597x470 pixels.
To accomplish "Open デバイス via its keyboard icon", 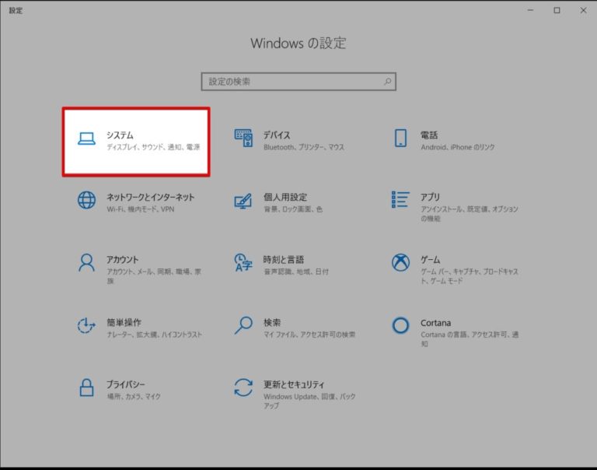I will pyautogui.click(x=243, y=138).
